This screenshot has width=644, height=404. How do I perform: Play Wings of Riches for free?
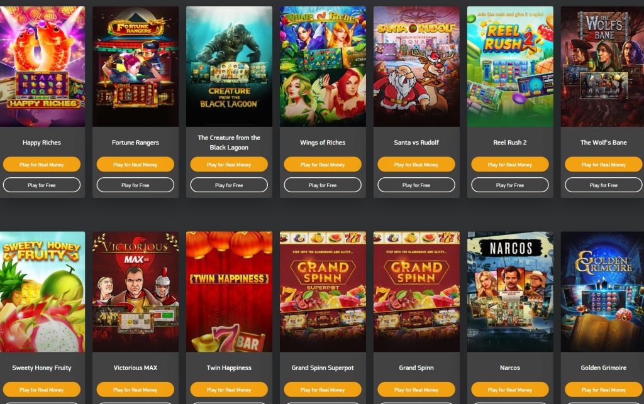coord(323,185)
